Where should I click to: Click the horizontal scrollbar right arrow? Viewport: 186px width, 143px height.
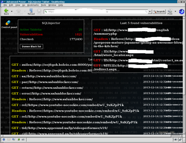pyautogui.click(x=181, y=136)
